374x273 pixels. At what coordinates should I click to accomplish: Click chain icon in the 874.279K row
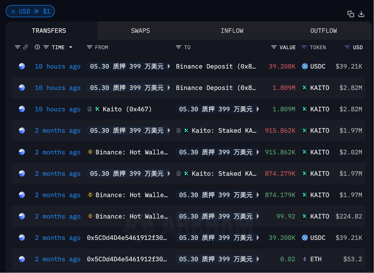tap(22, 173)
